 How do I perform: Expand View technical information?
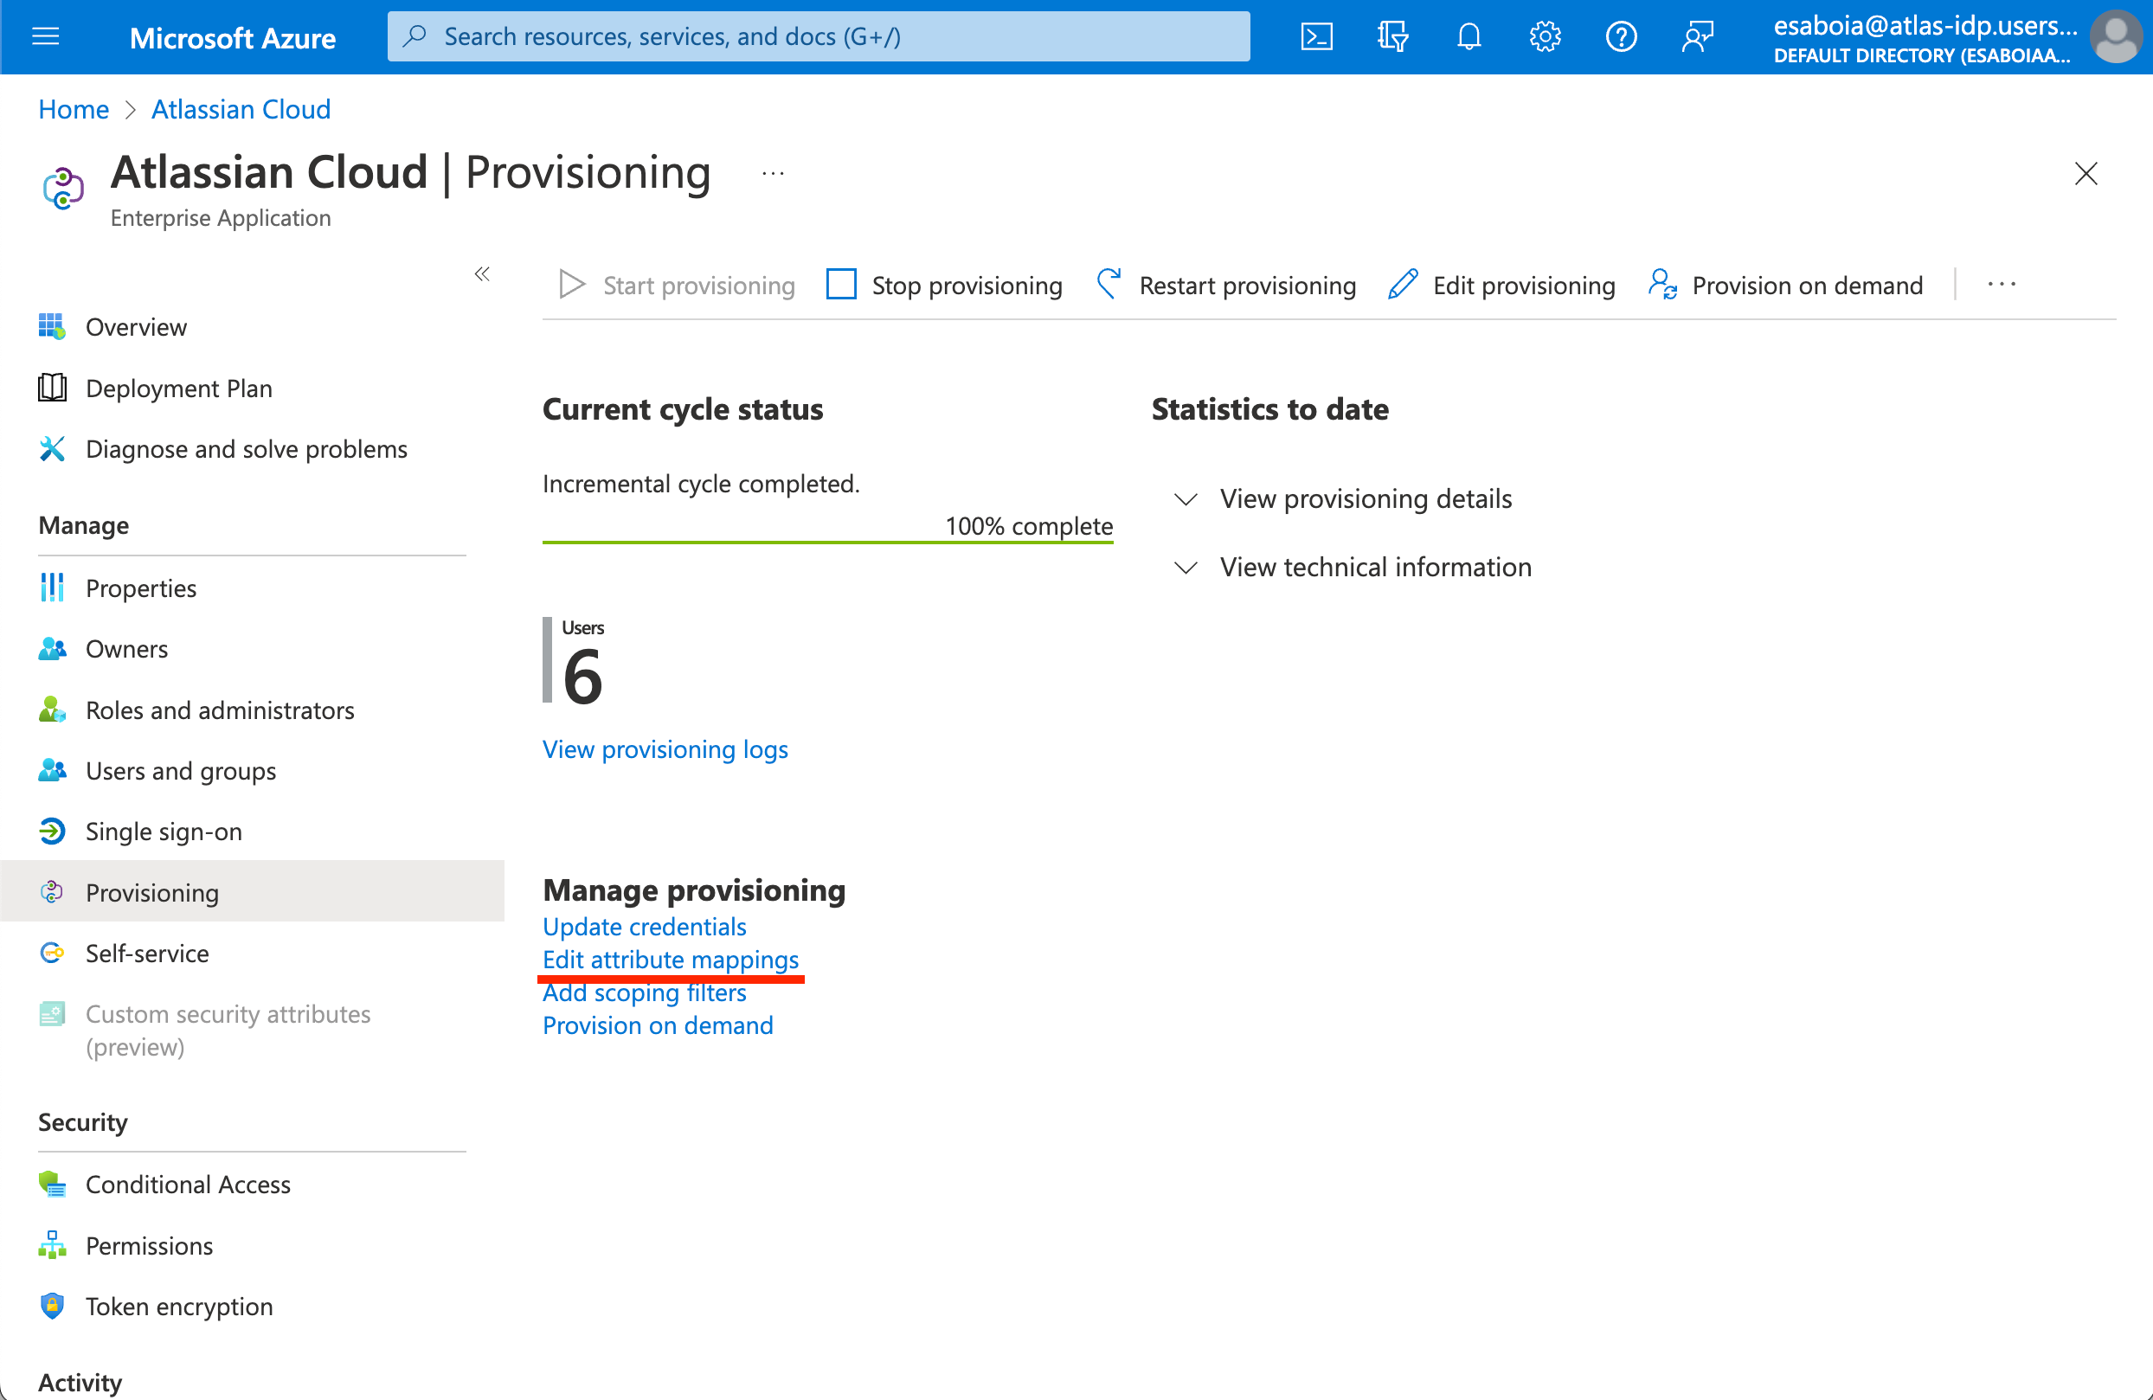[x=1352, y=567]
